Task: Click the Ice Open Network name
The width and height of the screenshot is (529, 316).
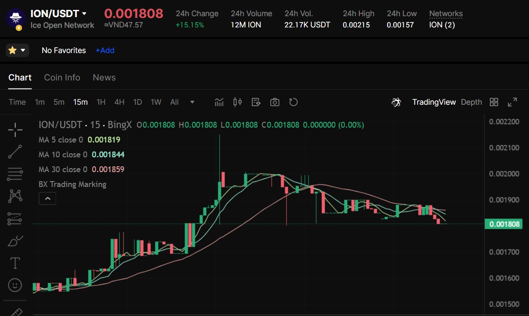Action: (x=62, y=25)
